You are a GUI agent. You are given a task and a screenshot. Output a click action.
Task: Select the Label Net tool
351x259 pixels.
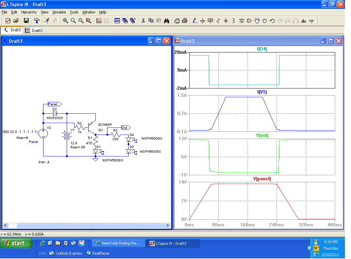[211, 21]
